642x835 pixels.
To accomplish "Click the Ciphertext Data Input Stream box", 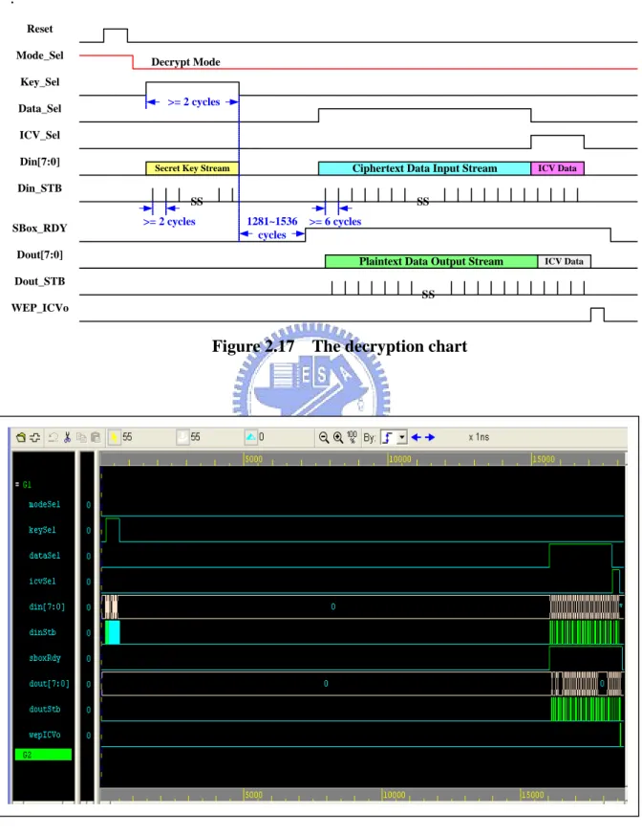I will pos(424,168).
